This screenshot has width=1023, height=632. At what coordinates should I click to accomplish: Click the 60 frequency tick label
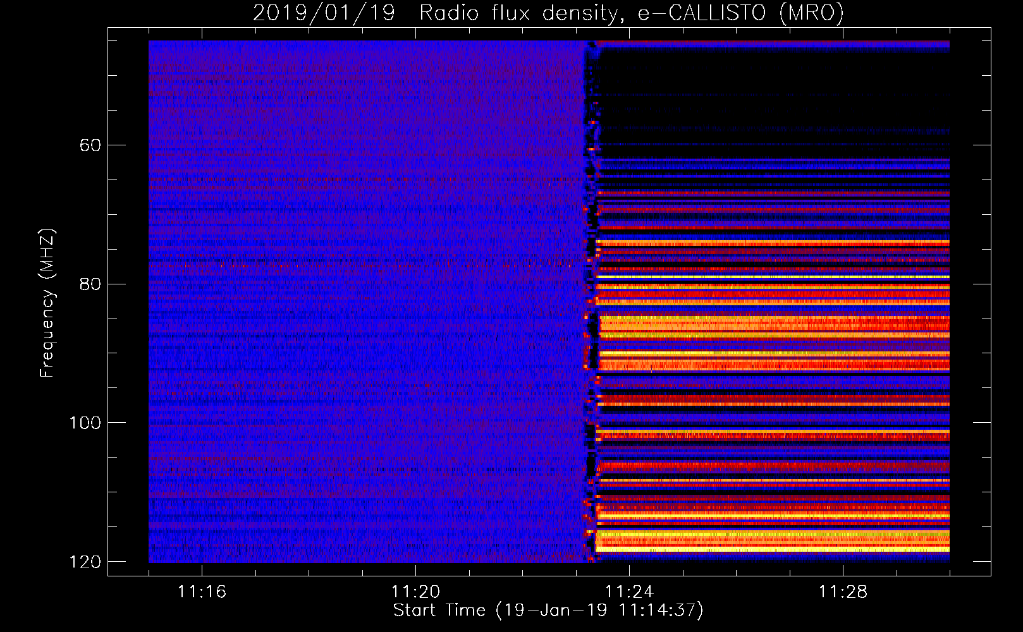90,145
